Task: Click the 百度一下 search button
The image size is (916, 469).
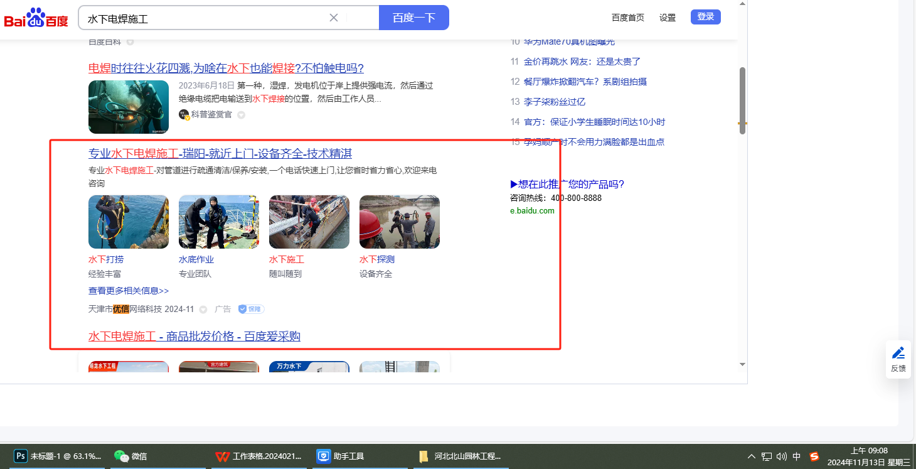Action: pos(413,18)
